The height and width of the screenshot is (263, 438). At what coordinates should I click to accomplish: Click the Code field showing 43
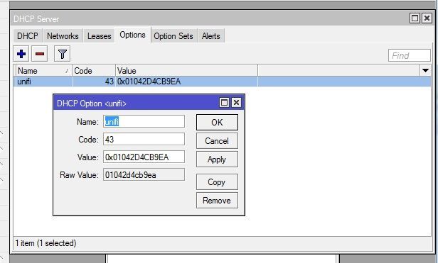pyautogui.click(x=144, y=139)
